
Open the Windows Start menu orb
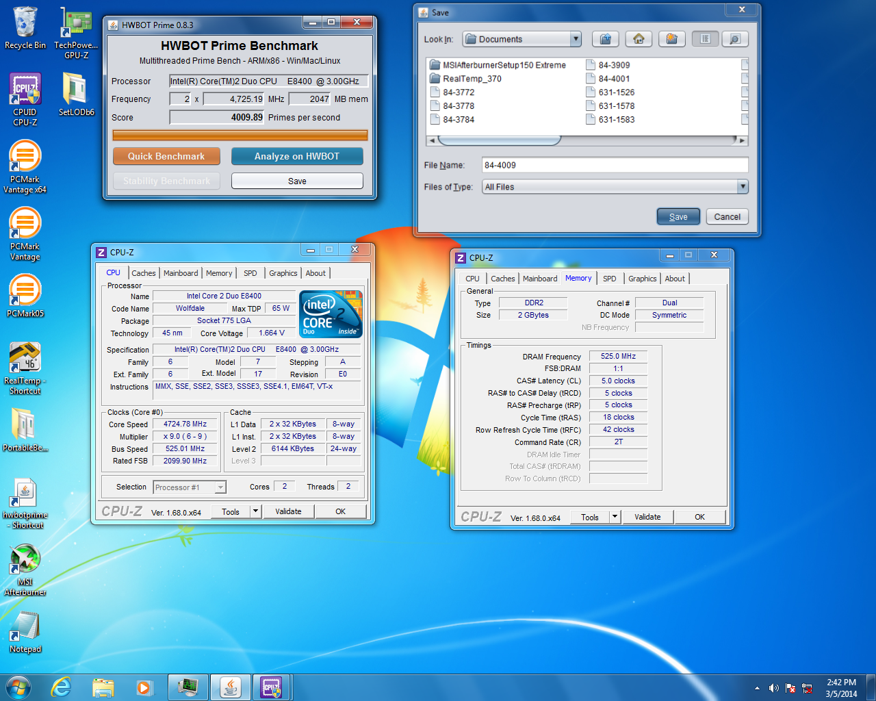(18, 687)
